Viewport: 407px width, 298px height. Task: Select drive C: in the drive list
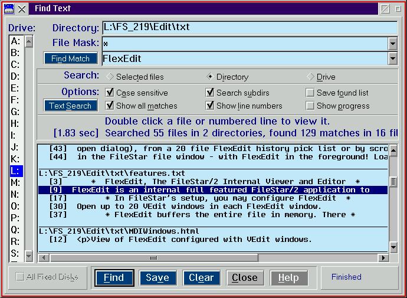click(15, 64)
